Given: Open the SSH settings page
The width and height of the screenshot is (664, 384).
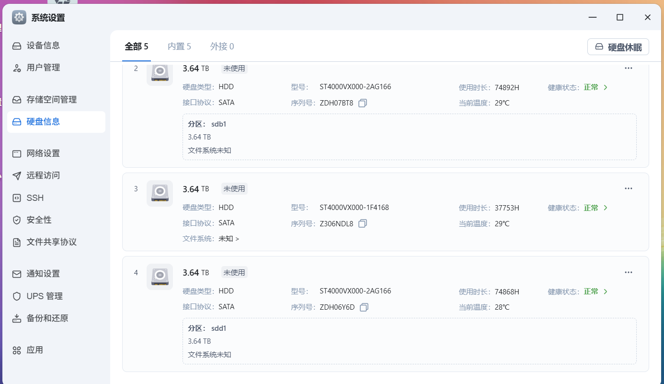Looking at the screenshot, I should (35, 198).
